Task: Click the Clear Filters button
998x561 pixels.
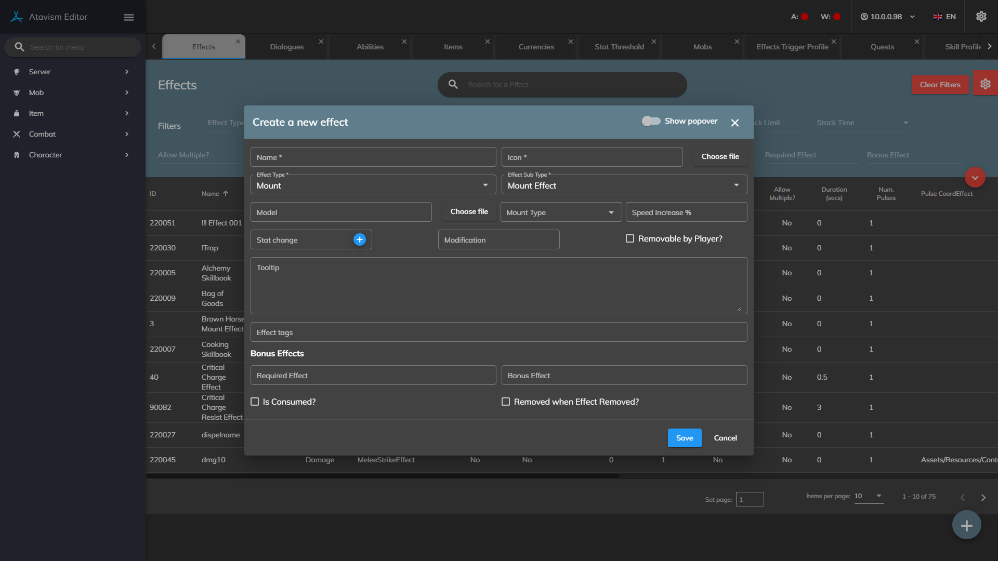Action: (x=939, y=85)
